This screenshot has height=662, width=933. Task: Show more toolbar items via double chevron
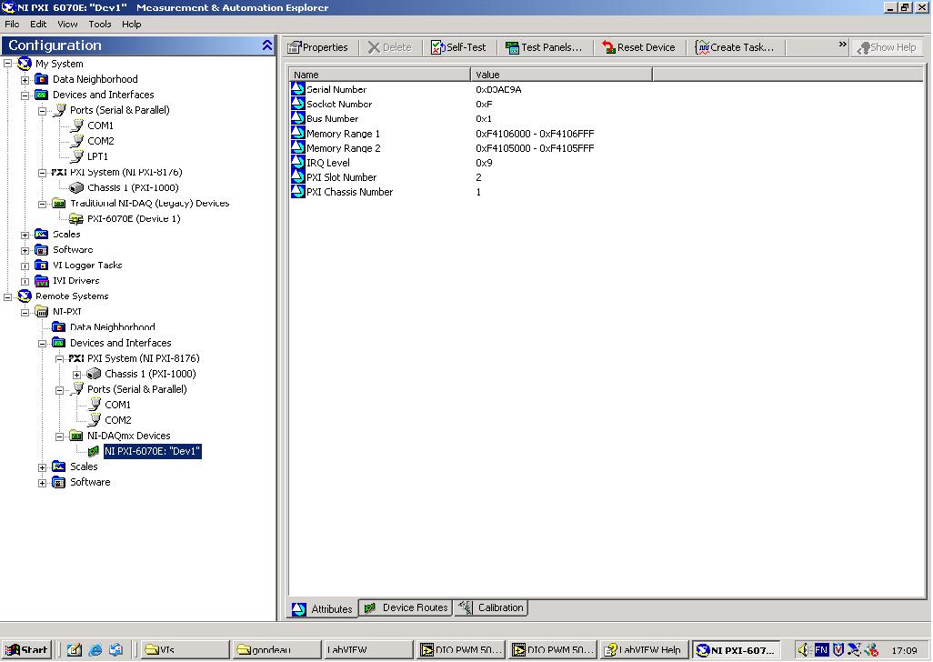pyautogui.click(x=843, y=44)
